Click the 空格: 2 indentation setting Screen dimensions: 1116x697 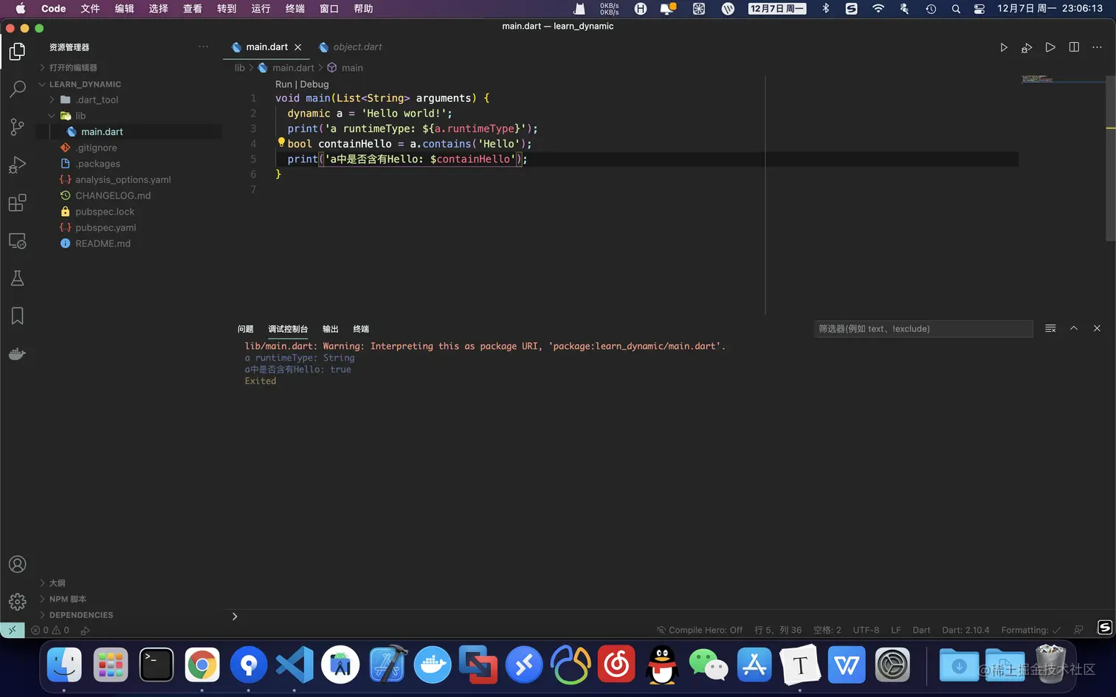click(827, 630)
